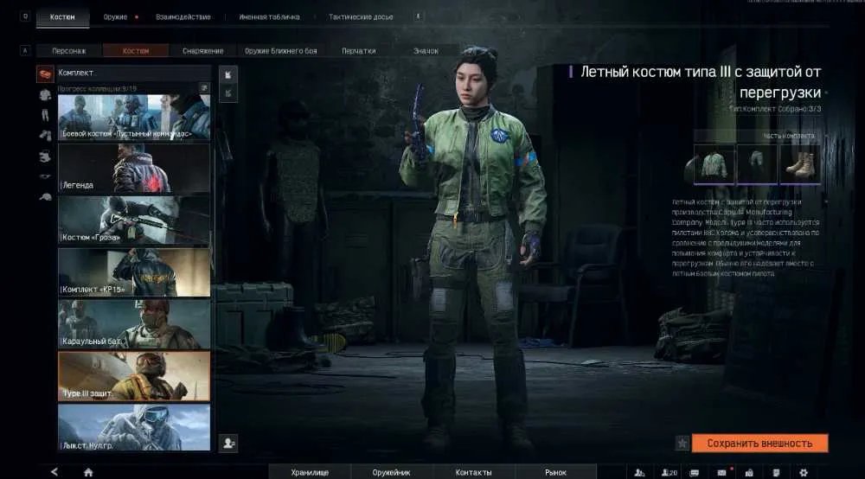Select boots part thumbnail in set parts
The image size is (865, 479).
pos(800,164)
